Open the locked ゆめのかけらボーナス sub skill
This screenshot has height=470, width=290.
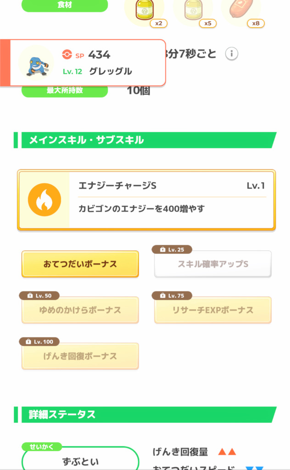tap(80, 310)
